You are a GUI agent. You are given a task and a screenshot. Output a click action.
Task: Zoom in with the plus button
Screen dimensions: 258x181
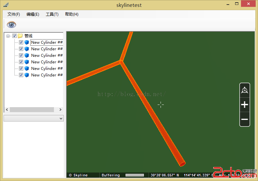pos(245,105)
